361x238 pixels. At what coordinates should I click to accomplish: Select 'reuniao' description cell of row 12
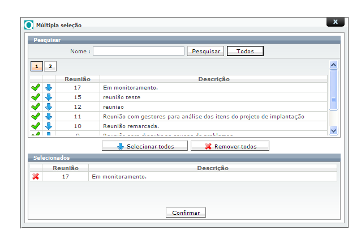[x=214, y=107]
